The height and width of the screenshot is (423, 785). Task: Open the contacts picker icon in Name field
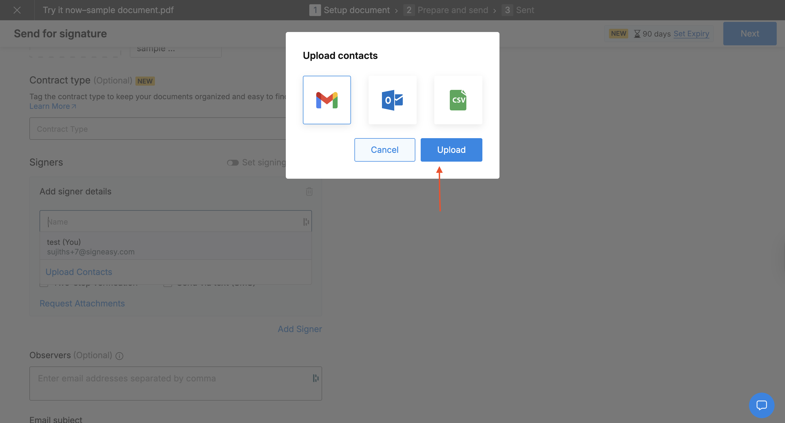306,222
